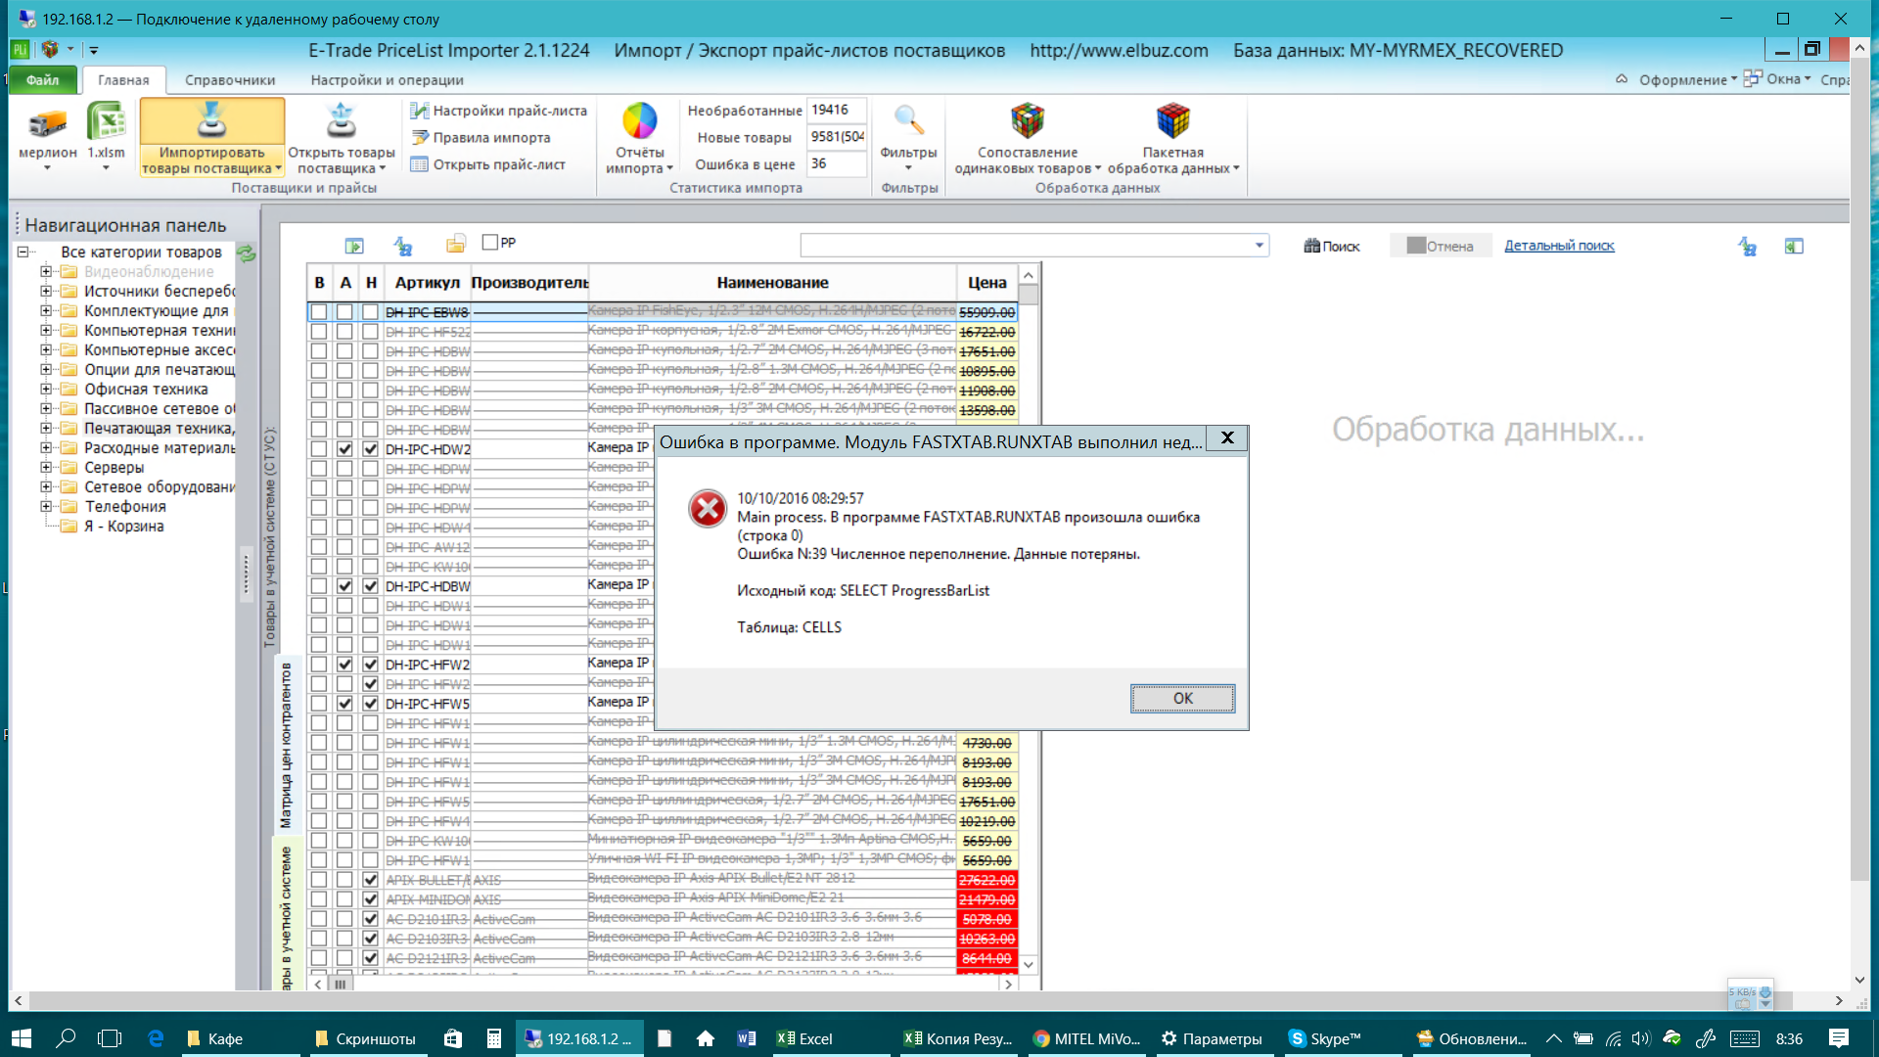
Task: Click Открыть товары поставщика icon
Action: point(341,121)
